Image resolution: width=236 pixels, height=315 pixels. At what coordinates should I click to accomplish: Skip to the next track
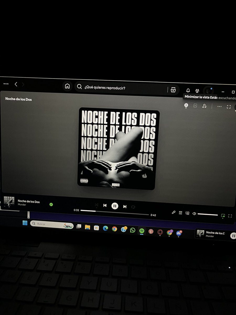125,207
